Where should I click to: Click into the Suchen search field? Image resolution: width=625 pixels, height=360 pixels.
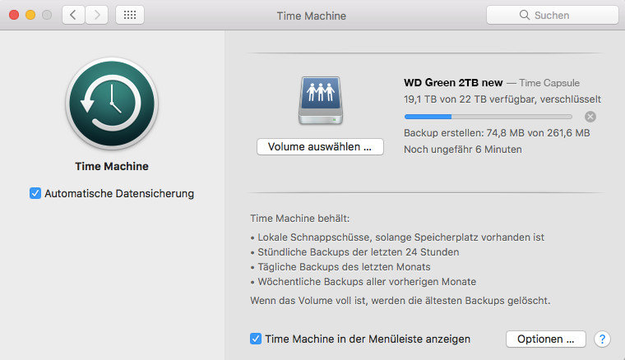[x=553, y=15]
